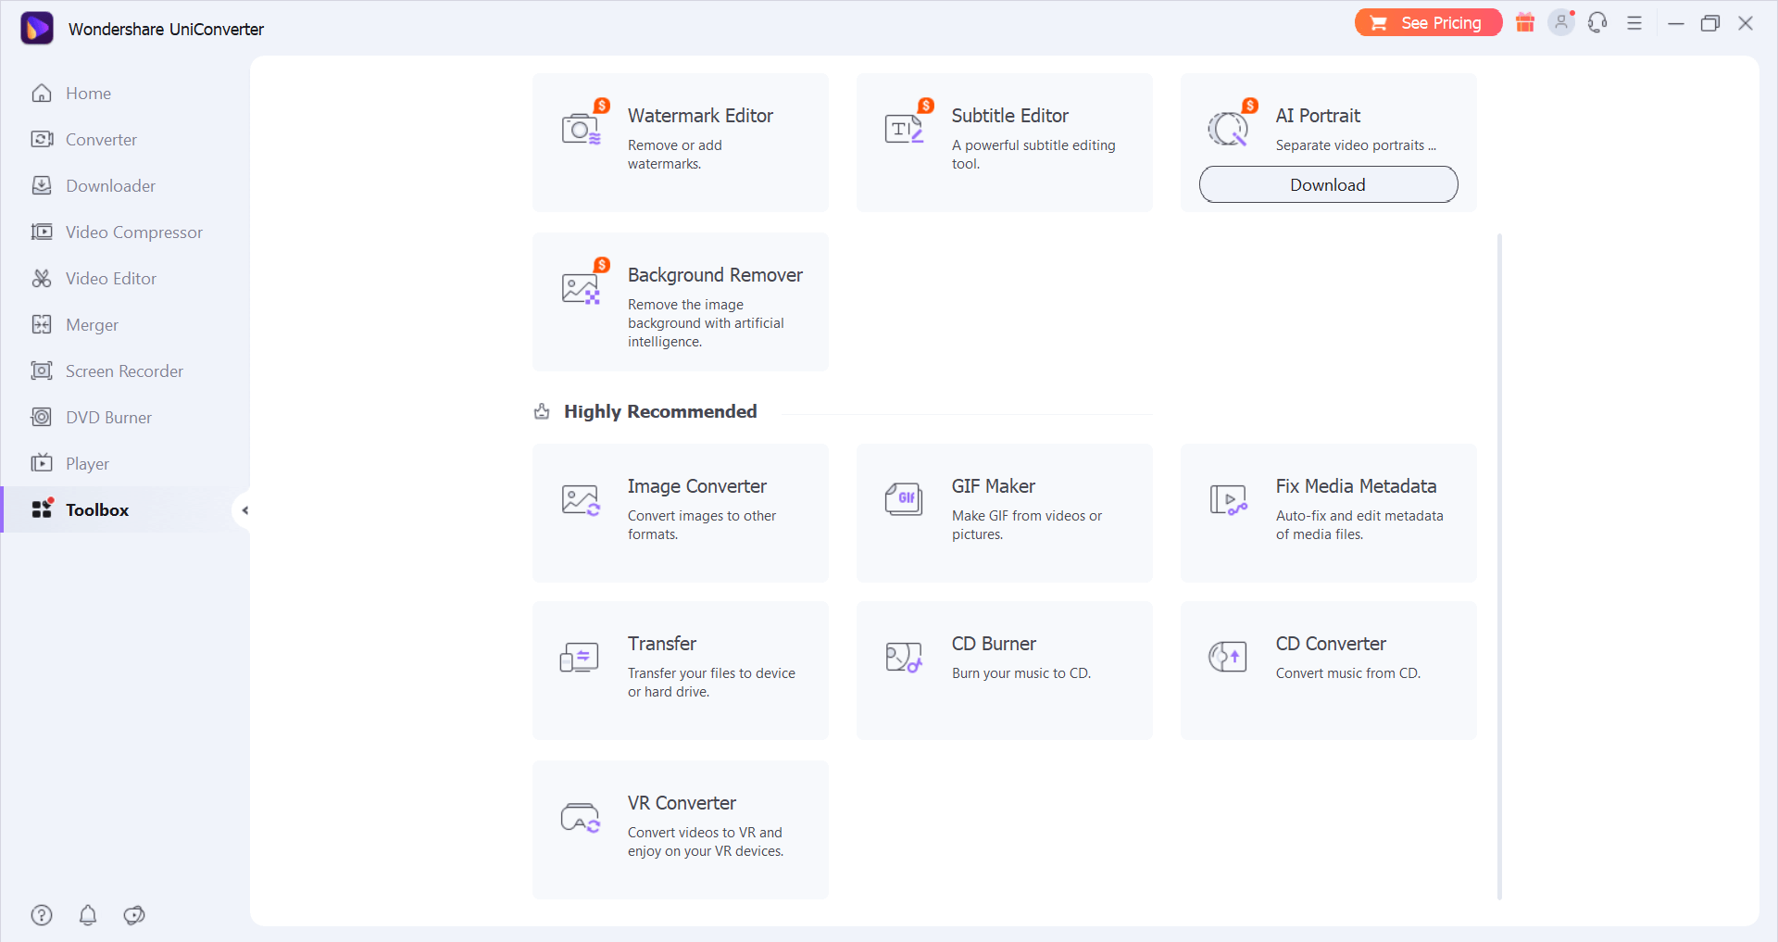Image resolution: width=1778 pixels, height=942 pixels.
Task: Open Screen Recorder from sidebar
Action: [124, 371]
